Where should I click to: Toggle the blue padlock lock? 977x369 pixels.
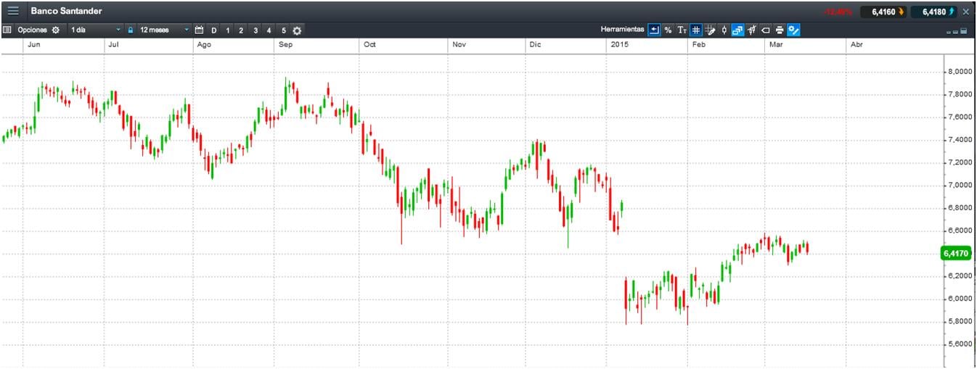(x=131, y=30)
